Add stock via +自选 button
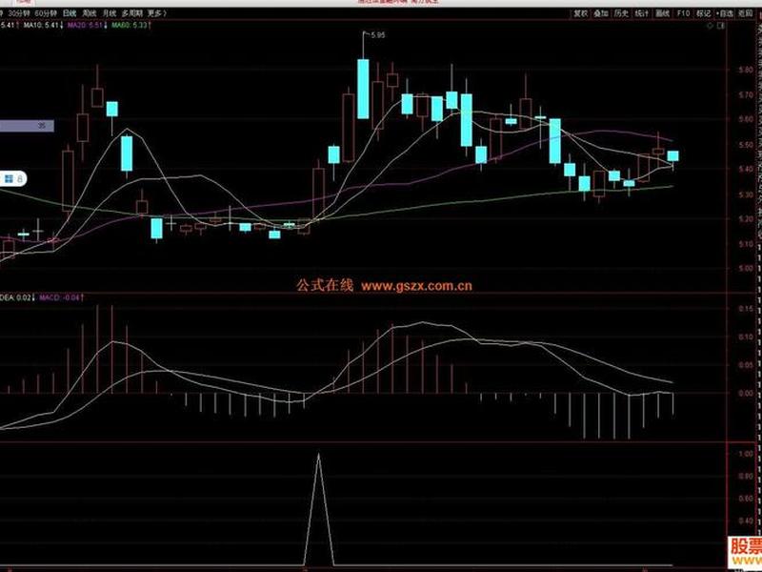 coord(725,13)
